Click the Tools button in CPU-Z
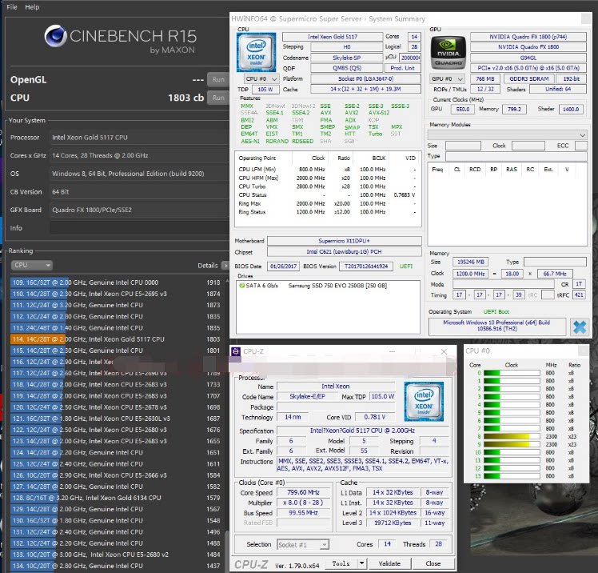The image size is (598, 573). (341, 563)
